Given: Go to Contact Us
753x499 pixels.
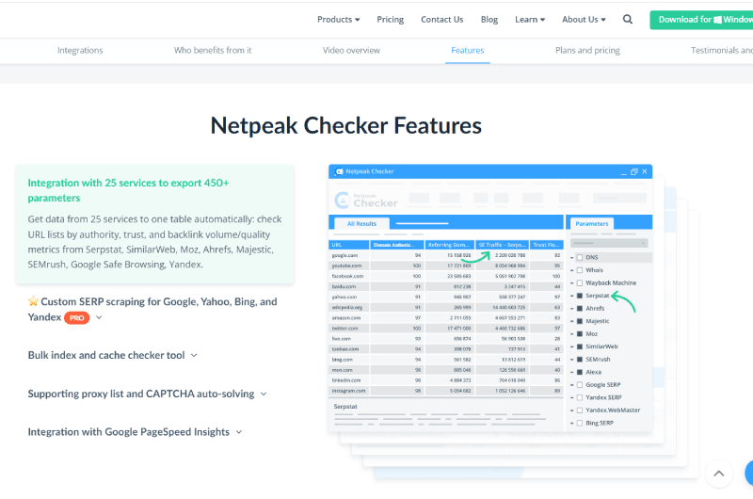Looking at the screenshot, I should [441, 19].
